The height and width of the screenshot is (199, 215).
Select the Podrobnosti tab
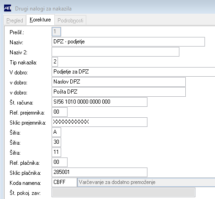coord(70,20)
